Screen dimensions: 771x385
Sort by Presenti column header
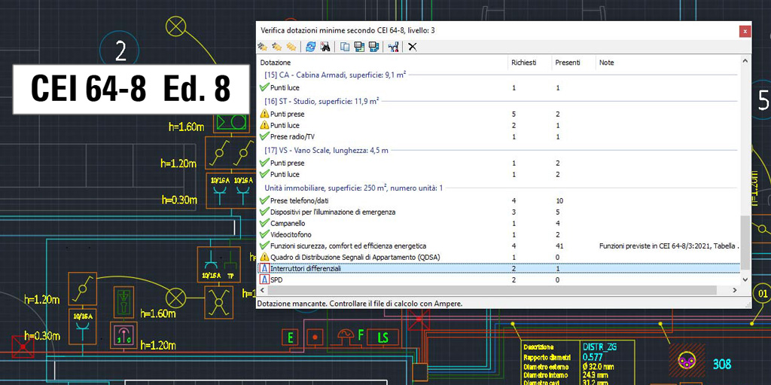click(x=573, y=63)
